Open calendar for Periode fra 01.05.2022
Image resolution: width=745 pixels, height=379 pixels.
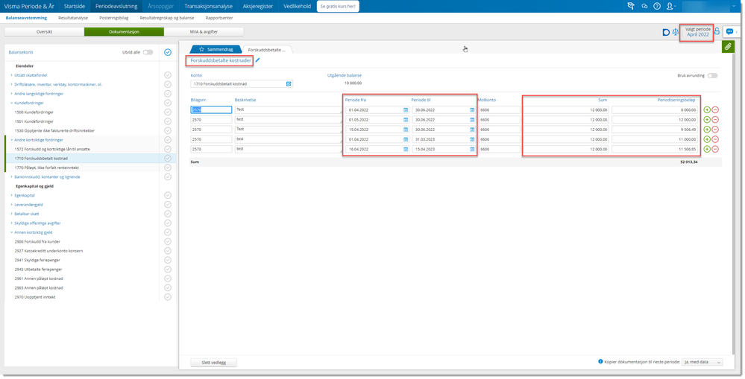pos(406,120)
